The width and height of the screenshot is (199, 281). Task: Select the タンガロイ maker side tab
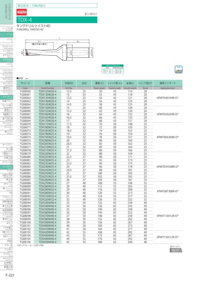coord(7,167)
